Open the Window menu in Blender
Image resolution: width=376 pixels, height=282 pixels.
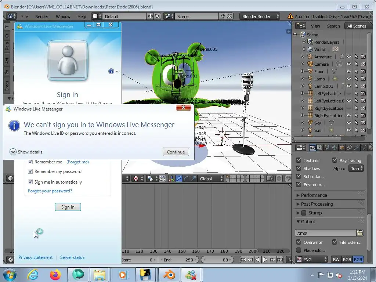(63, 17)
